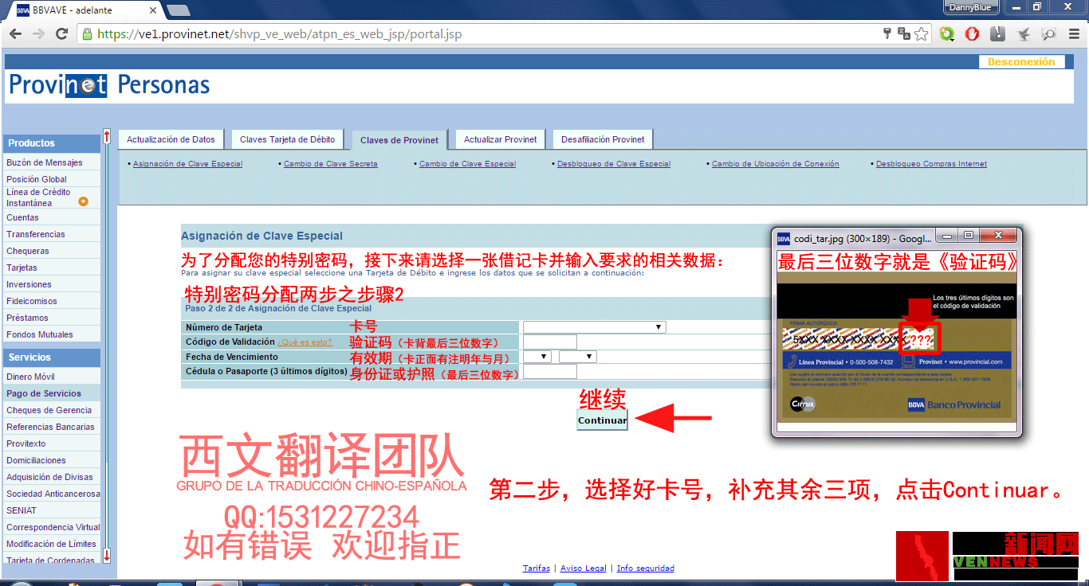Open Cheques de Gerencia in the sidebar
This screenshot has height=586, width=1089.
(52, 410)
